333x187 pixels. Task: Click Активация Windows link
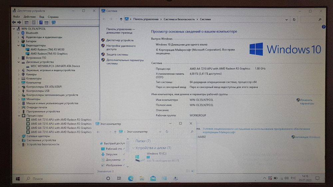pyautogui.click(x=307, y=137)
